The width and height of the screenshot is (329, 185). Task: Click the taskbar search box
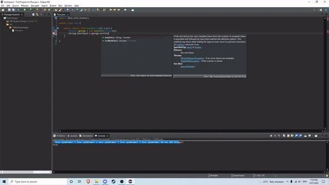click(38, 181)
